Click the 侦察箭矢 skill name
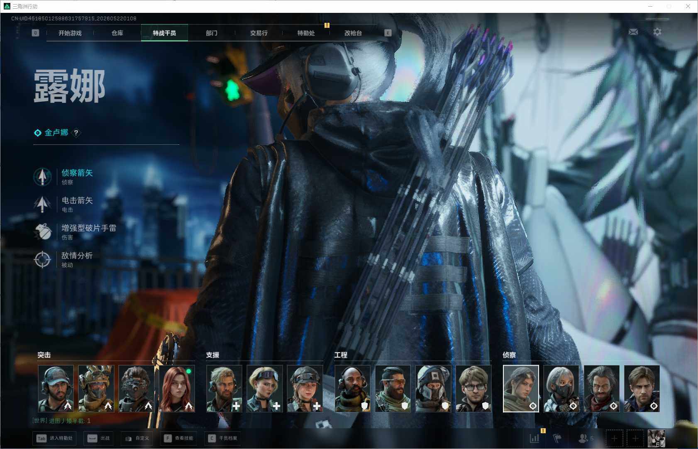 [x=77, y=173]
